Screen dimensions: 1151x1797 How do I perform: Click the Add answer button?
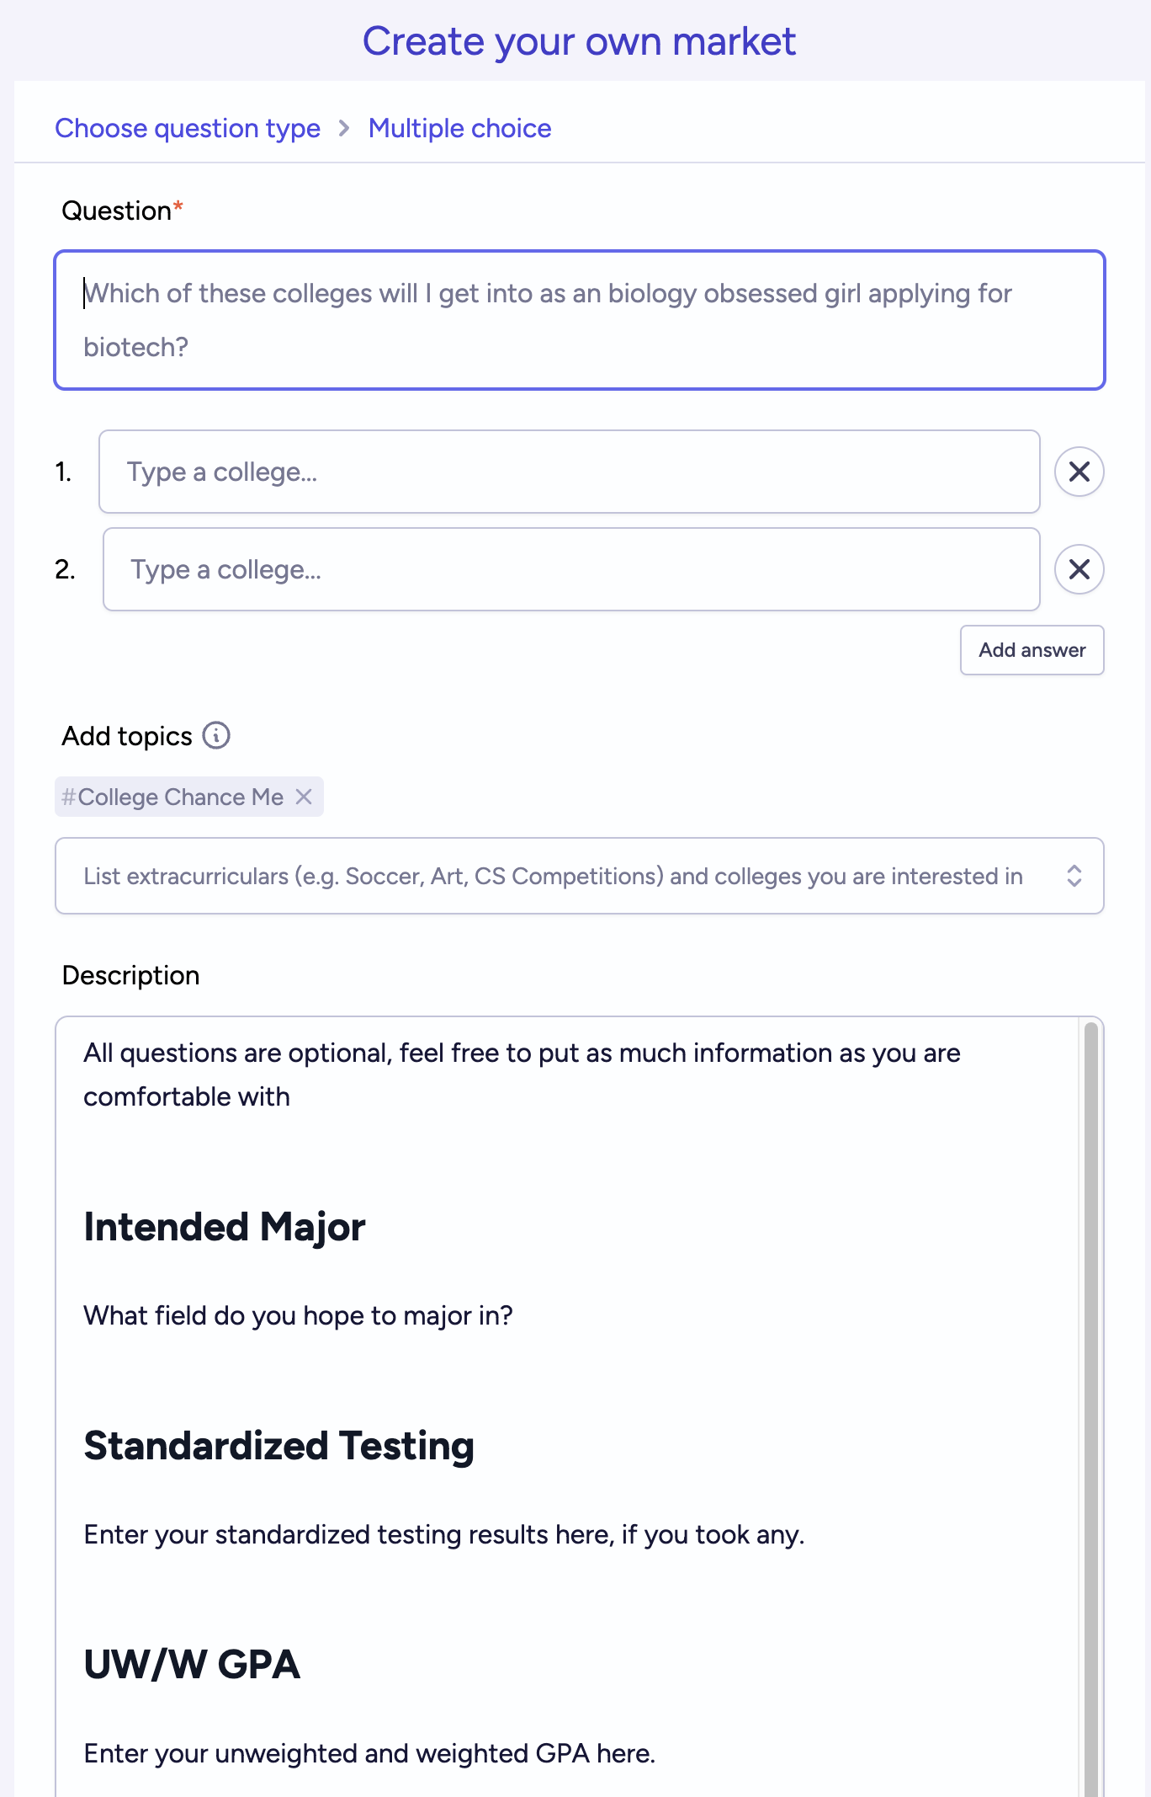[x=1032, y=650]
